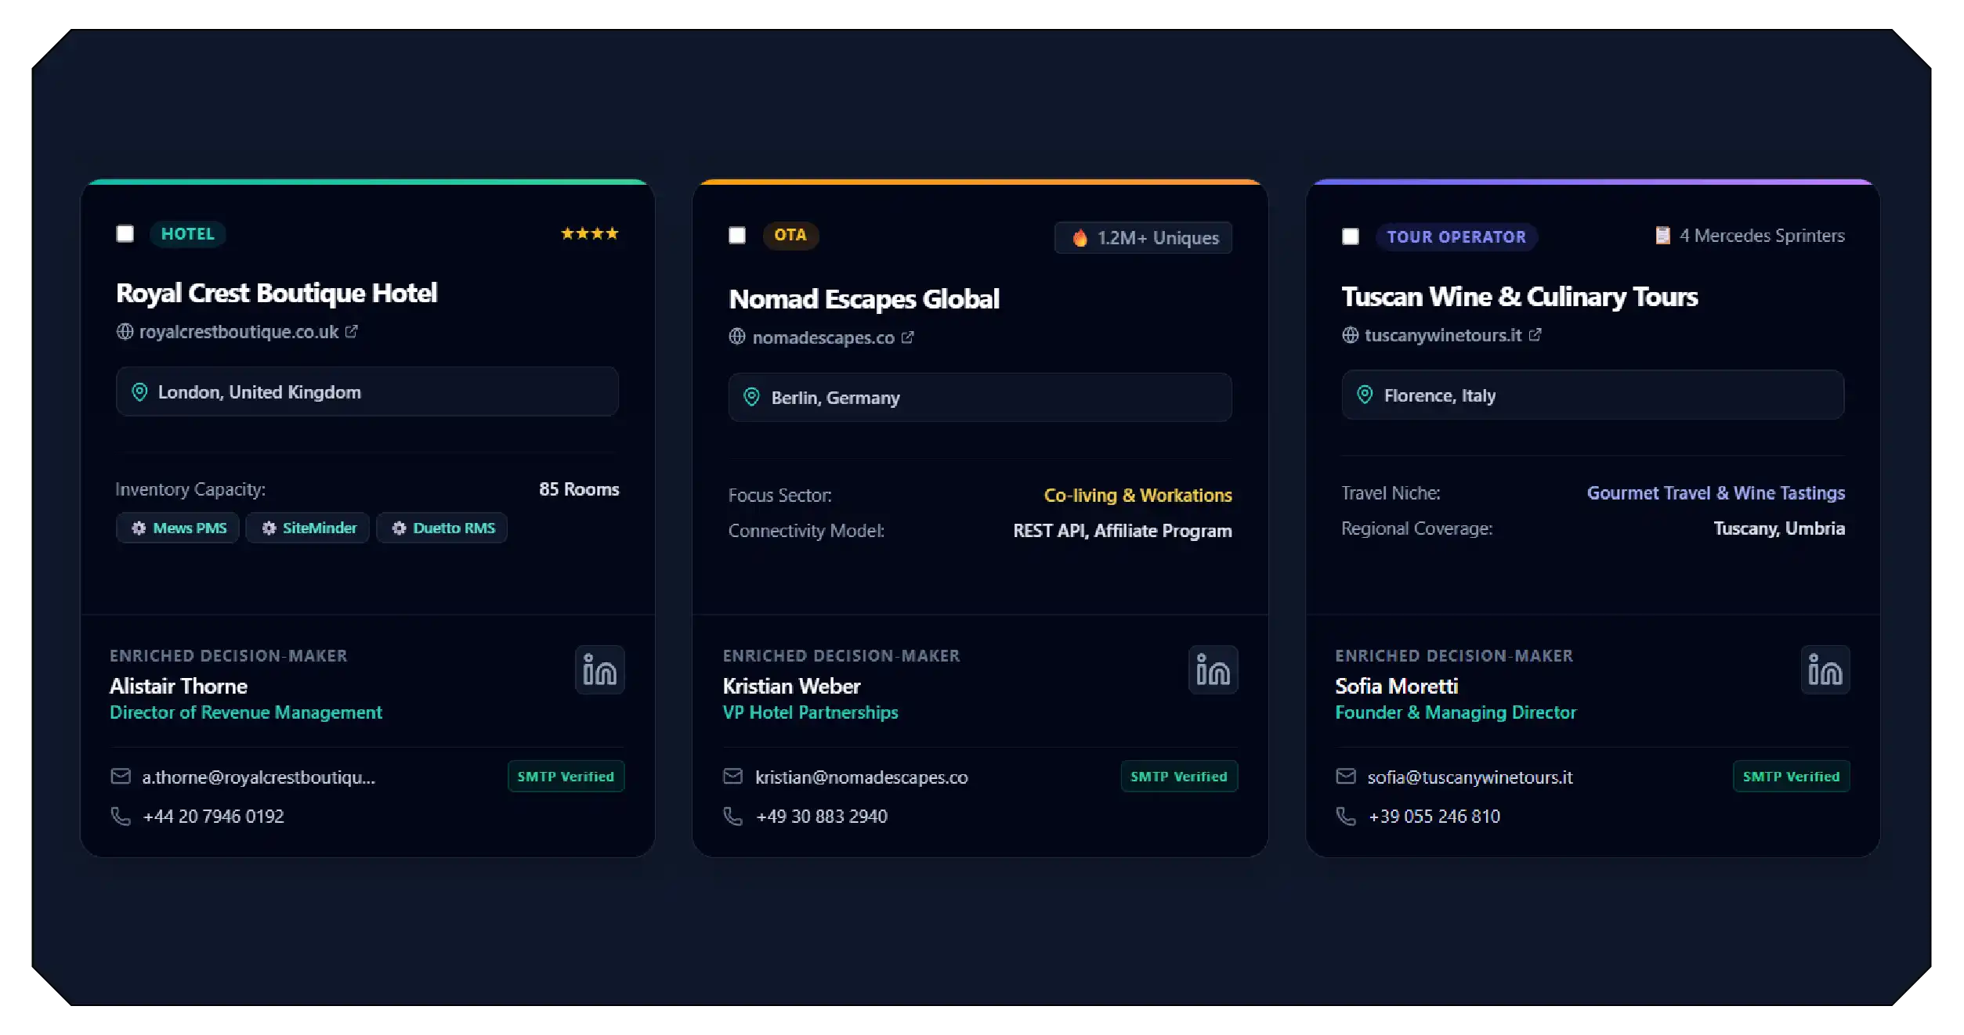Click the OTA category badge
This screenshot has width=1964, height=1035.
[790, 235]
